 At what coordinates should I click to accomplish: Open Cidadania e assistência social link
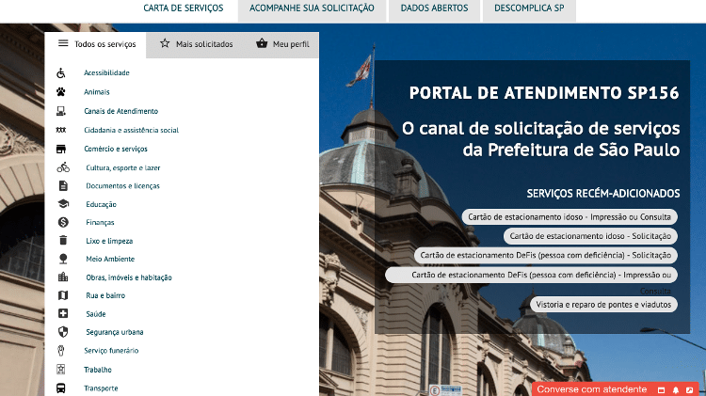pyautogui.click(x=132, y=130)
